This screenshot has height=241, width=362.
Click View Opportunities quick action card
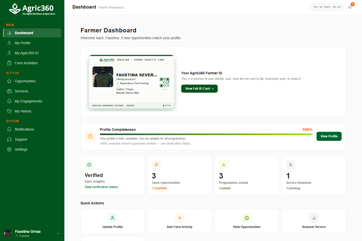tap(247, 221)
